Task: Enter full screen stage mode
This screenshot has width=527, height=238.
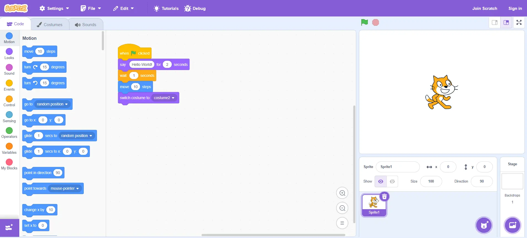Action: coord(519,23)
